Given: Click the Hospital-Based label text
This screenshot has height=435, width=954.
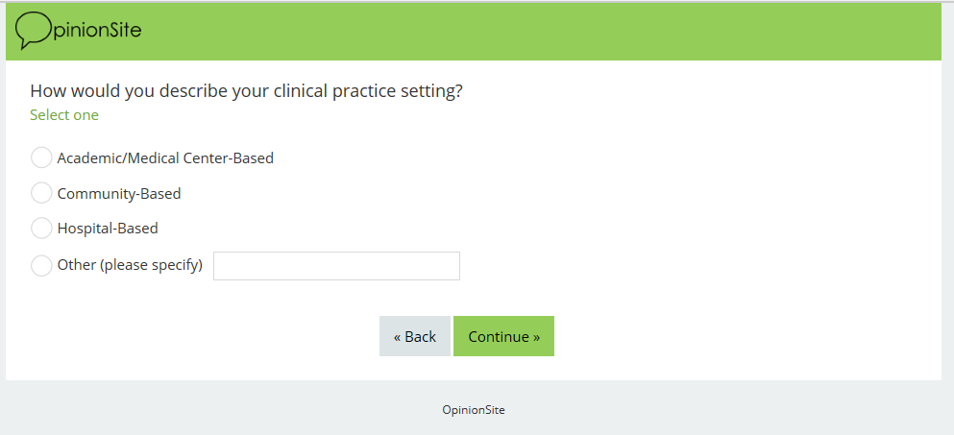Looking at the screenshot, I should (x=108, y=230).
